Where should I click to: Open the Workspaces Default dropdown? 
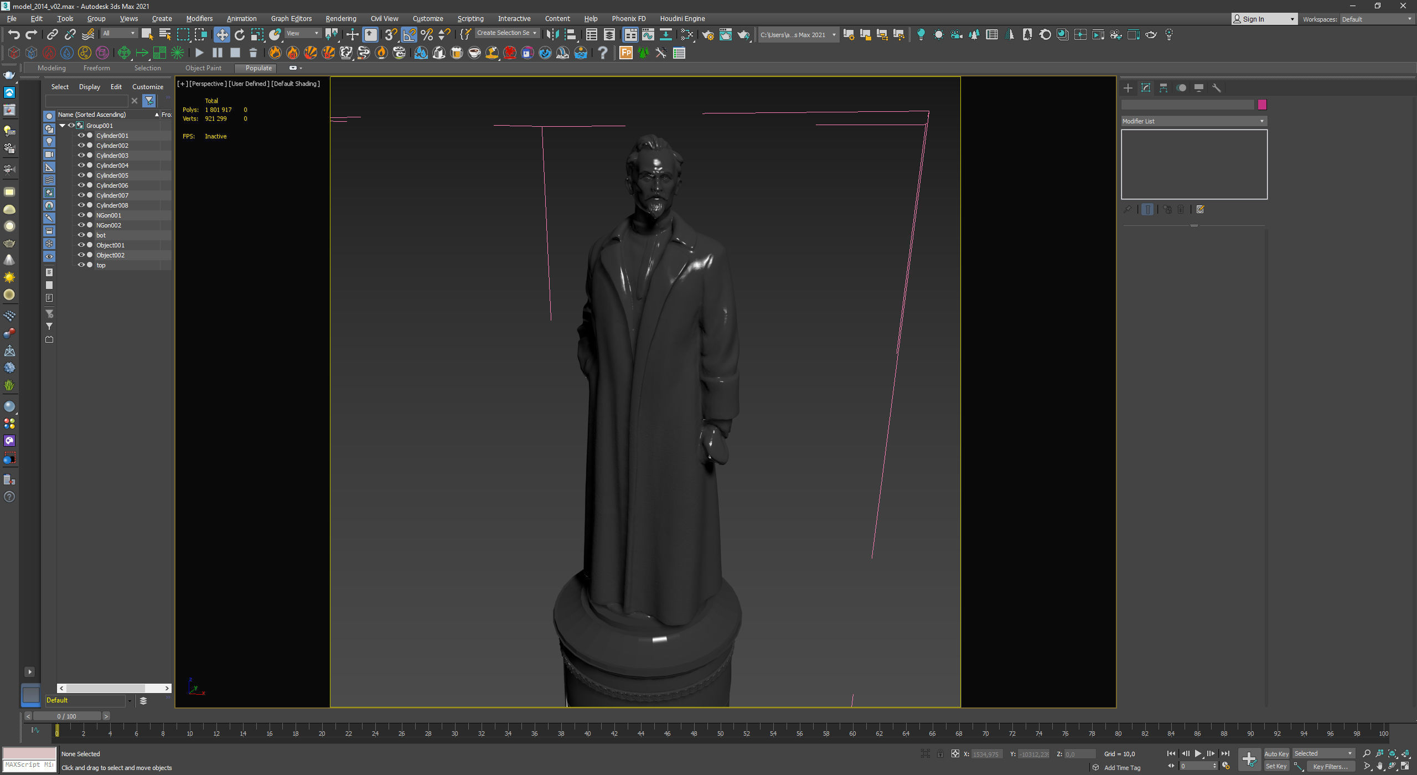(x=1377, y=19)
